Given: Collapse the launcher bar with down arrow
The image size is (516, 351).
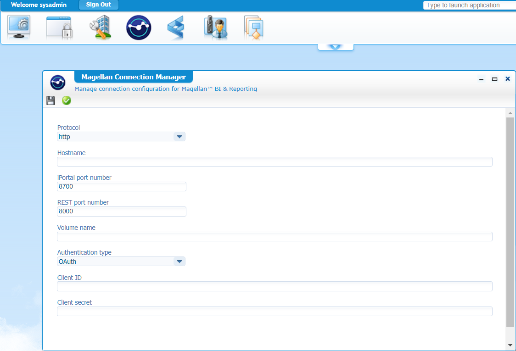Looking at the screenshot, I should [x=336, y=47].
